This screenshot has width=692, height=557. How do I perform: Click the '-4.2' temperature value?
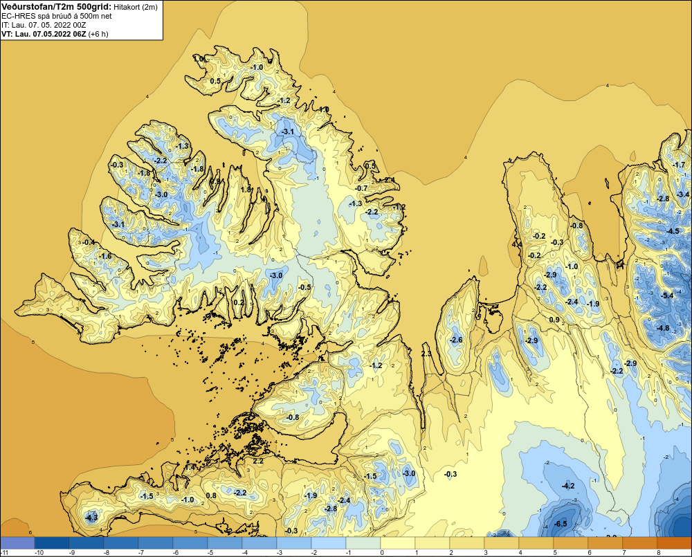tap(568, 486)
